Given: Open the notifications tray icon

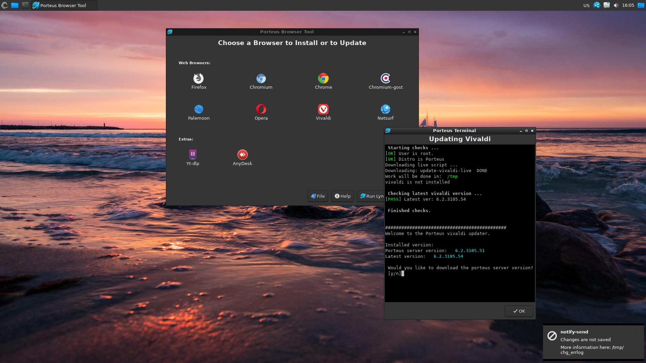Looking at the screenshot, I should click(x=607, y=5).
